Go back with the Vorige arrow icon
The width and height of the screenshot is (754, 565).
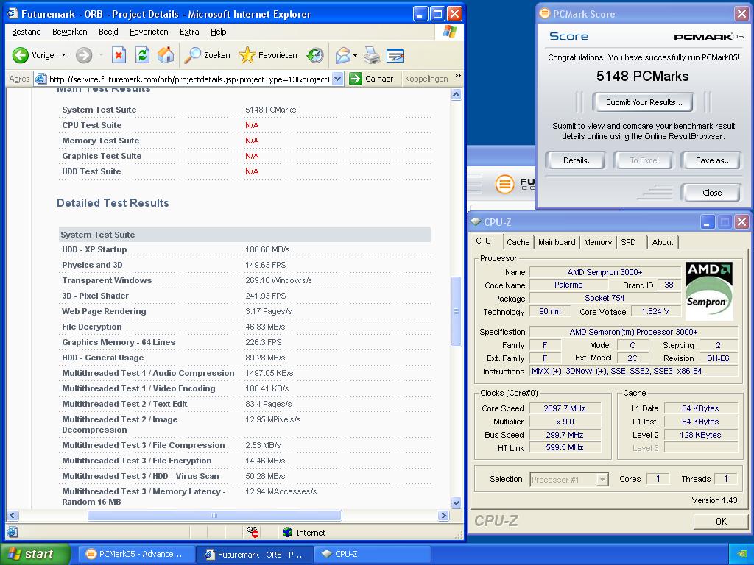(x=20, y=55)
